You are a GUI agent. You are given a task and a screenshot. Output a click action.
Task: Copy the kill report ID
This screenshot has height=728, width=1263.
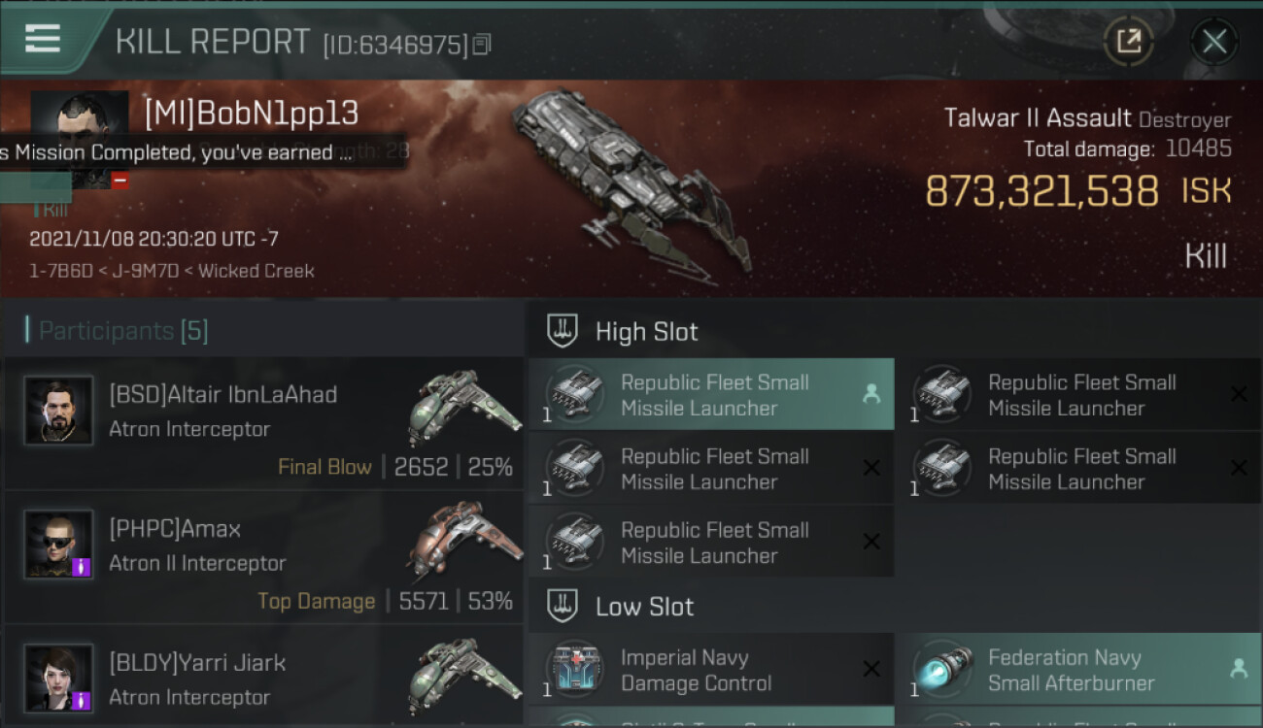tap(483, 44)
